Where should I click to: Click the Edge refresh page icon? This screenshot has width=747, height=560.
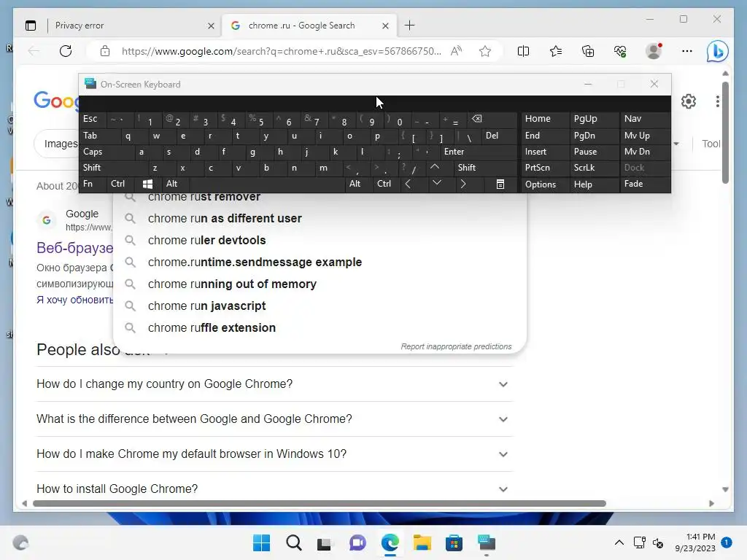pos(66,51)
